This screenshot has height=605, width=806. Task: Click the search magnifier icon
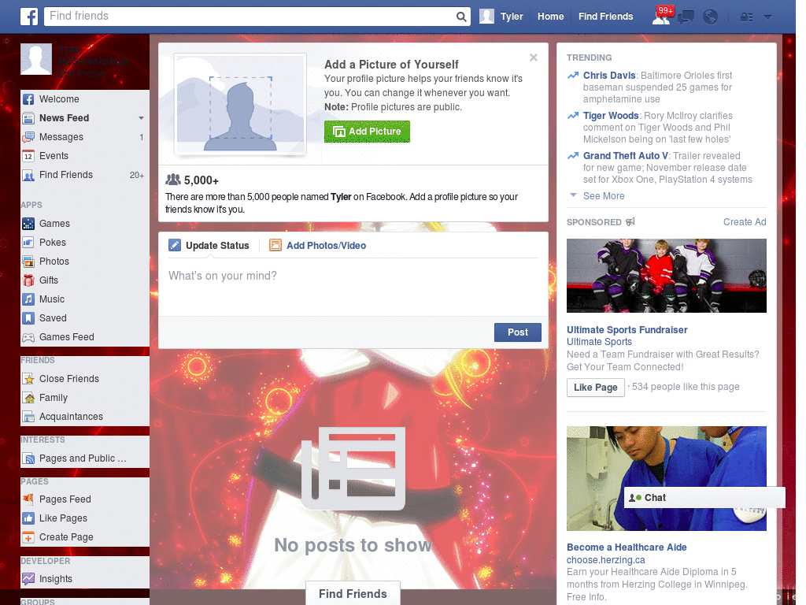461,17
